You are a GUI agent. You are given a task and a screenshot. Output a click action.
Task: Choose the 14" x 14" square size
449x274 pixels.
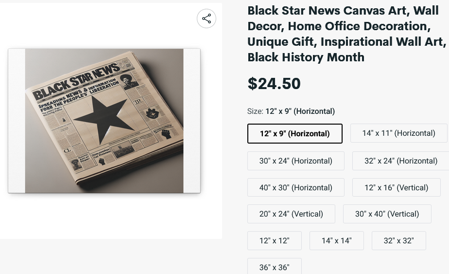pos(336,240)
